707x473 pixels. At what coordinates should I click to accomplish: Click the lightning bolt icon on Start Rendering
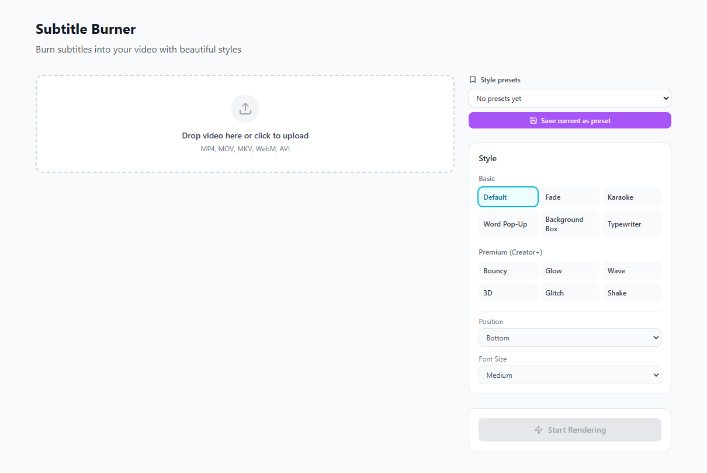click(539, 430)
